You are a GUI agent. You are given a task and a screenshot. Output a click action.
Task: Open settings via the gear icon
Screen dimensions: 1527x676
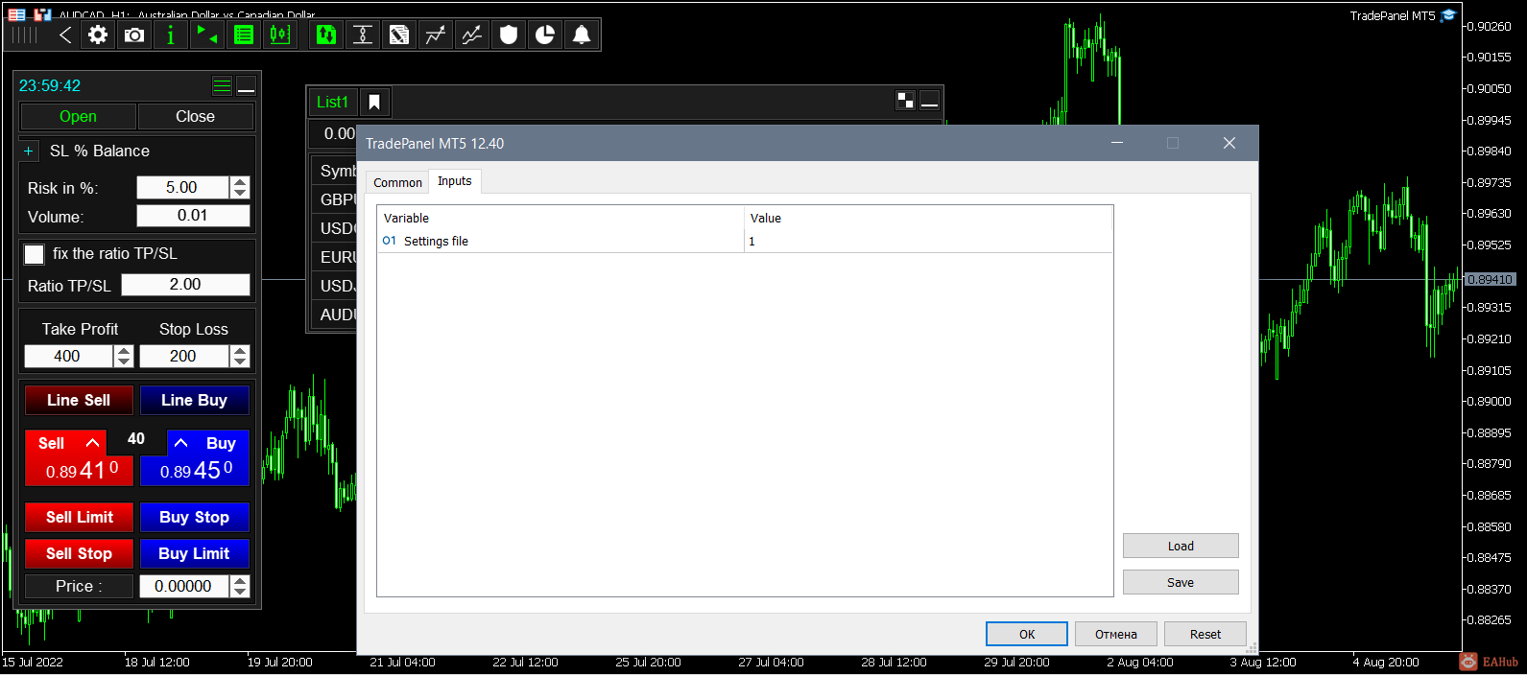pyautogui.click(x=98, y=35)
